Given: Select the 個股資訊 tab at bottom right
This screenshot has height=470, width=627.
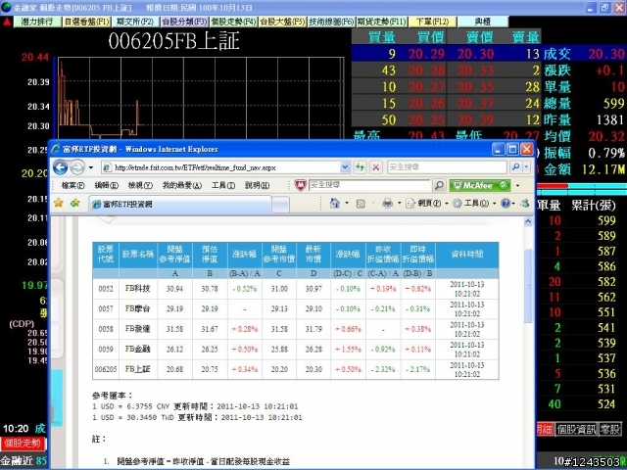Looking at the screenshot, I should point(576,429).
